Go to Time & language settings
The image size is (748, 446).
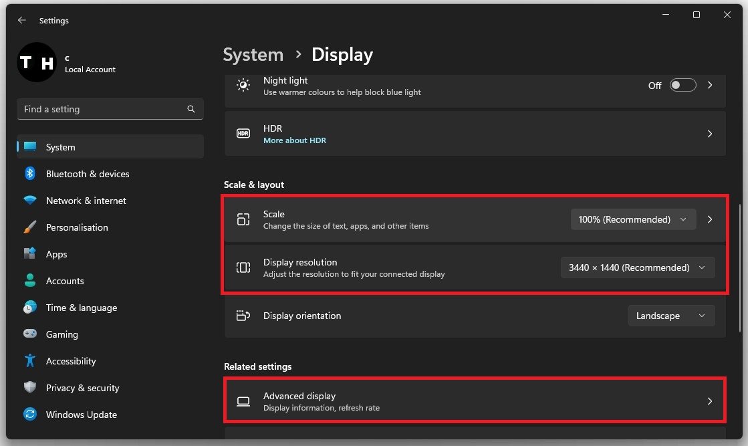[81, 308]
